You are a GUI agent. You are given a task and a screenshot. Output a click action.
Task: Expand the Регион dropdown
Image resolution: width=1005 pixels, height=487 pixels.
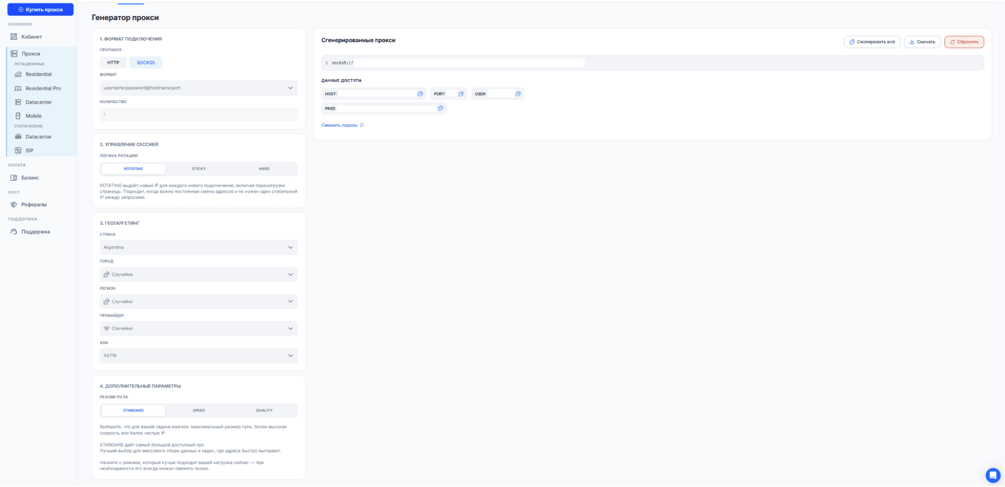[x=199, y=302]
